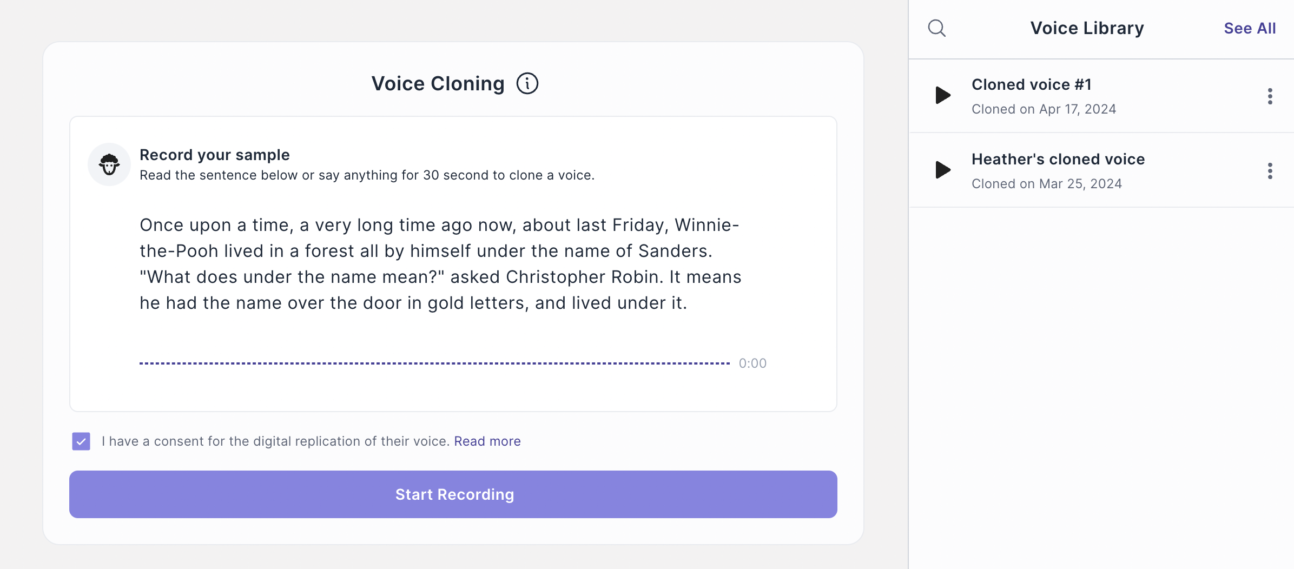Viewport: 1294px width, 569px height.
Task: Click the 0:00 recording timer
Action: pos(752,363)
